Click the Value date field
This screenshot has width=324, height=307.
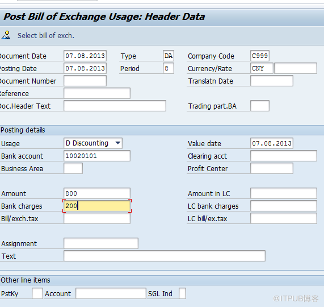click(272, 143)
